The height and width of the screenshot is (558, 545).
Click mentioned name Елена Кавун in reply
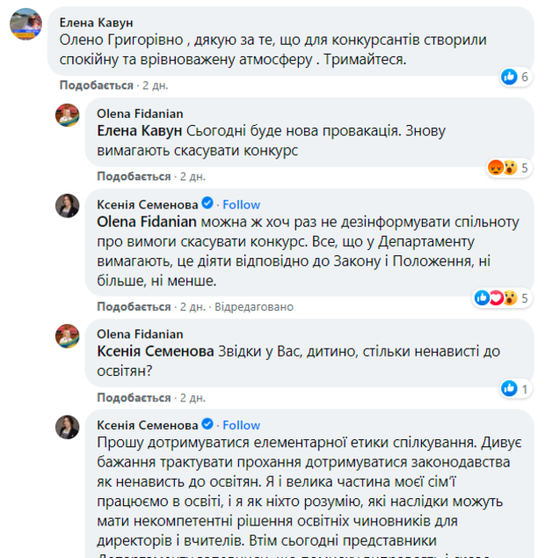tap(138, 130)
